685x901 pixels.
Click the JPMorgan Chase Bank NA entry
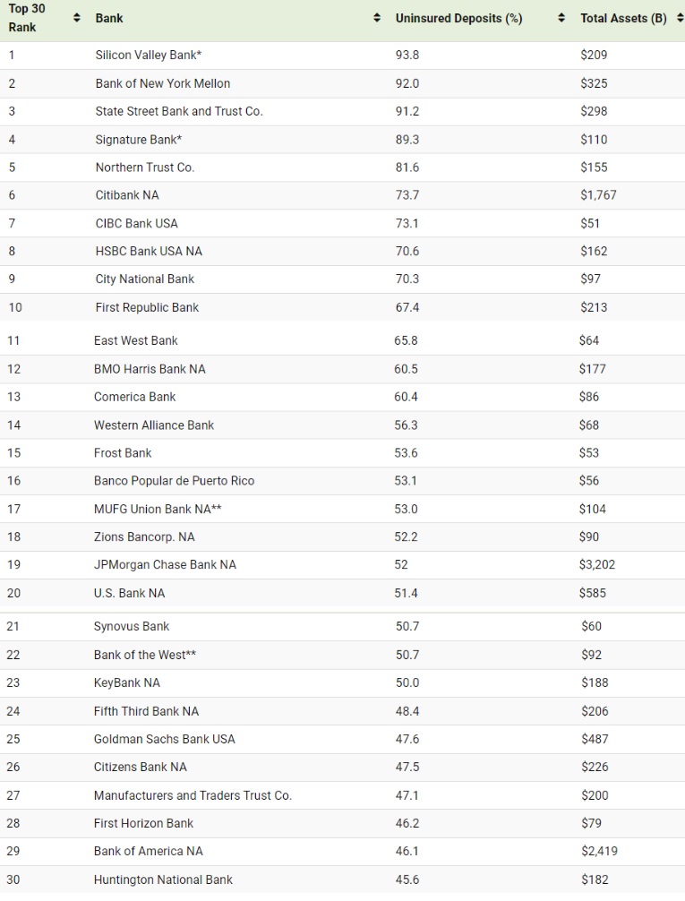click(165, 565)
